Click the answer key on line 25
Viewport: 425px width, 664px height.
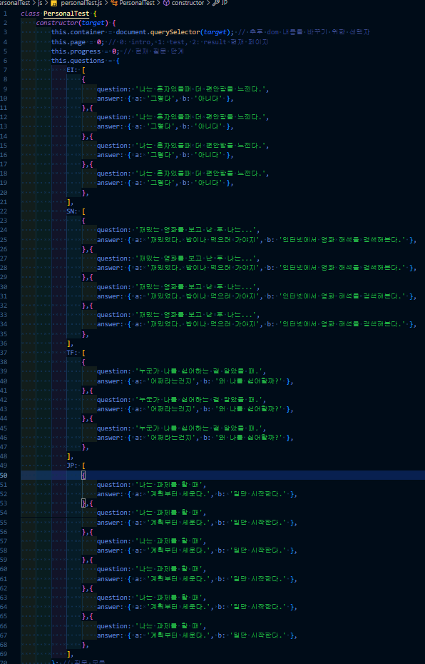pos(108,240)
